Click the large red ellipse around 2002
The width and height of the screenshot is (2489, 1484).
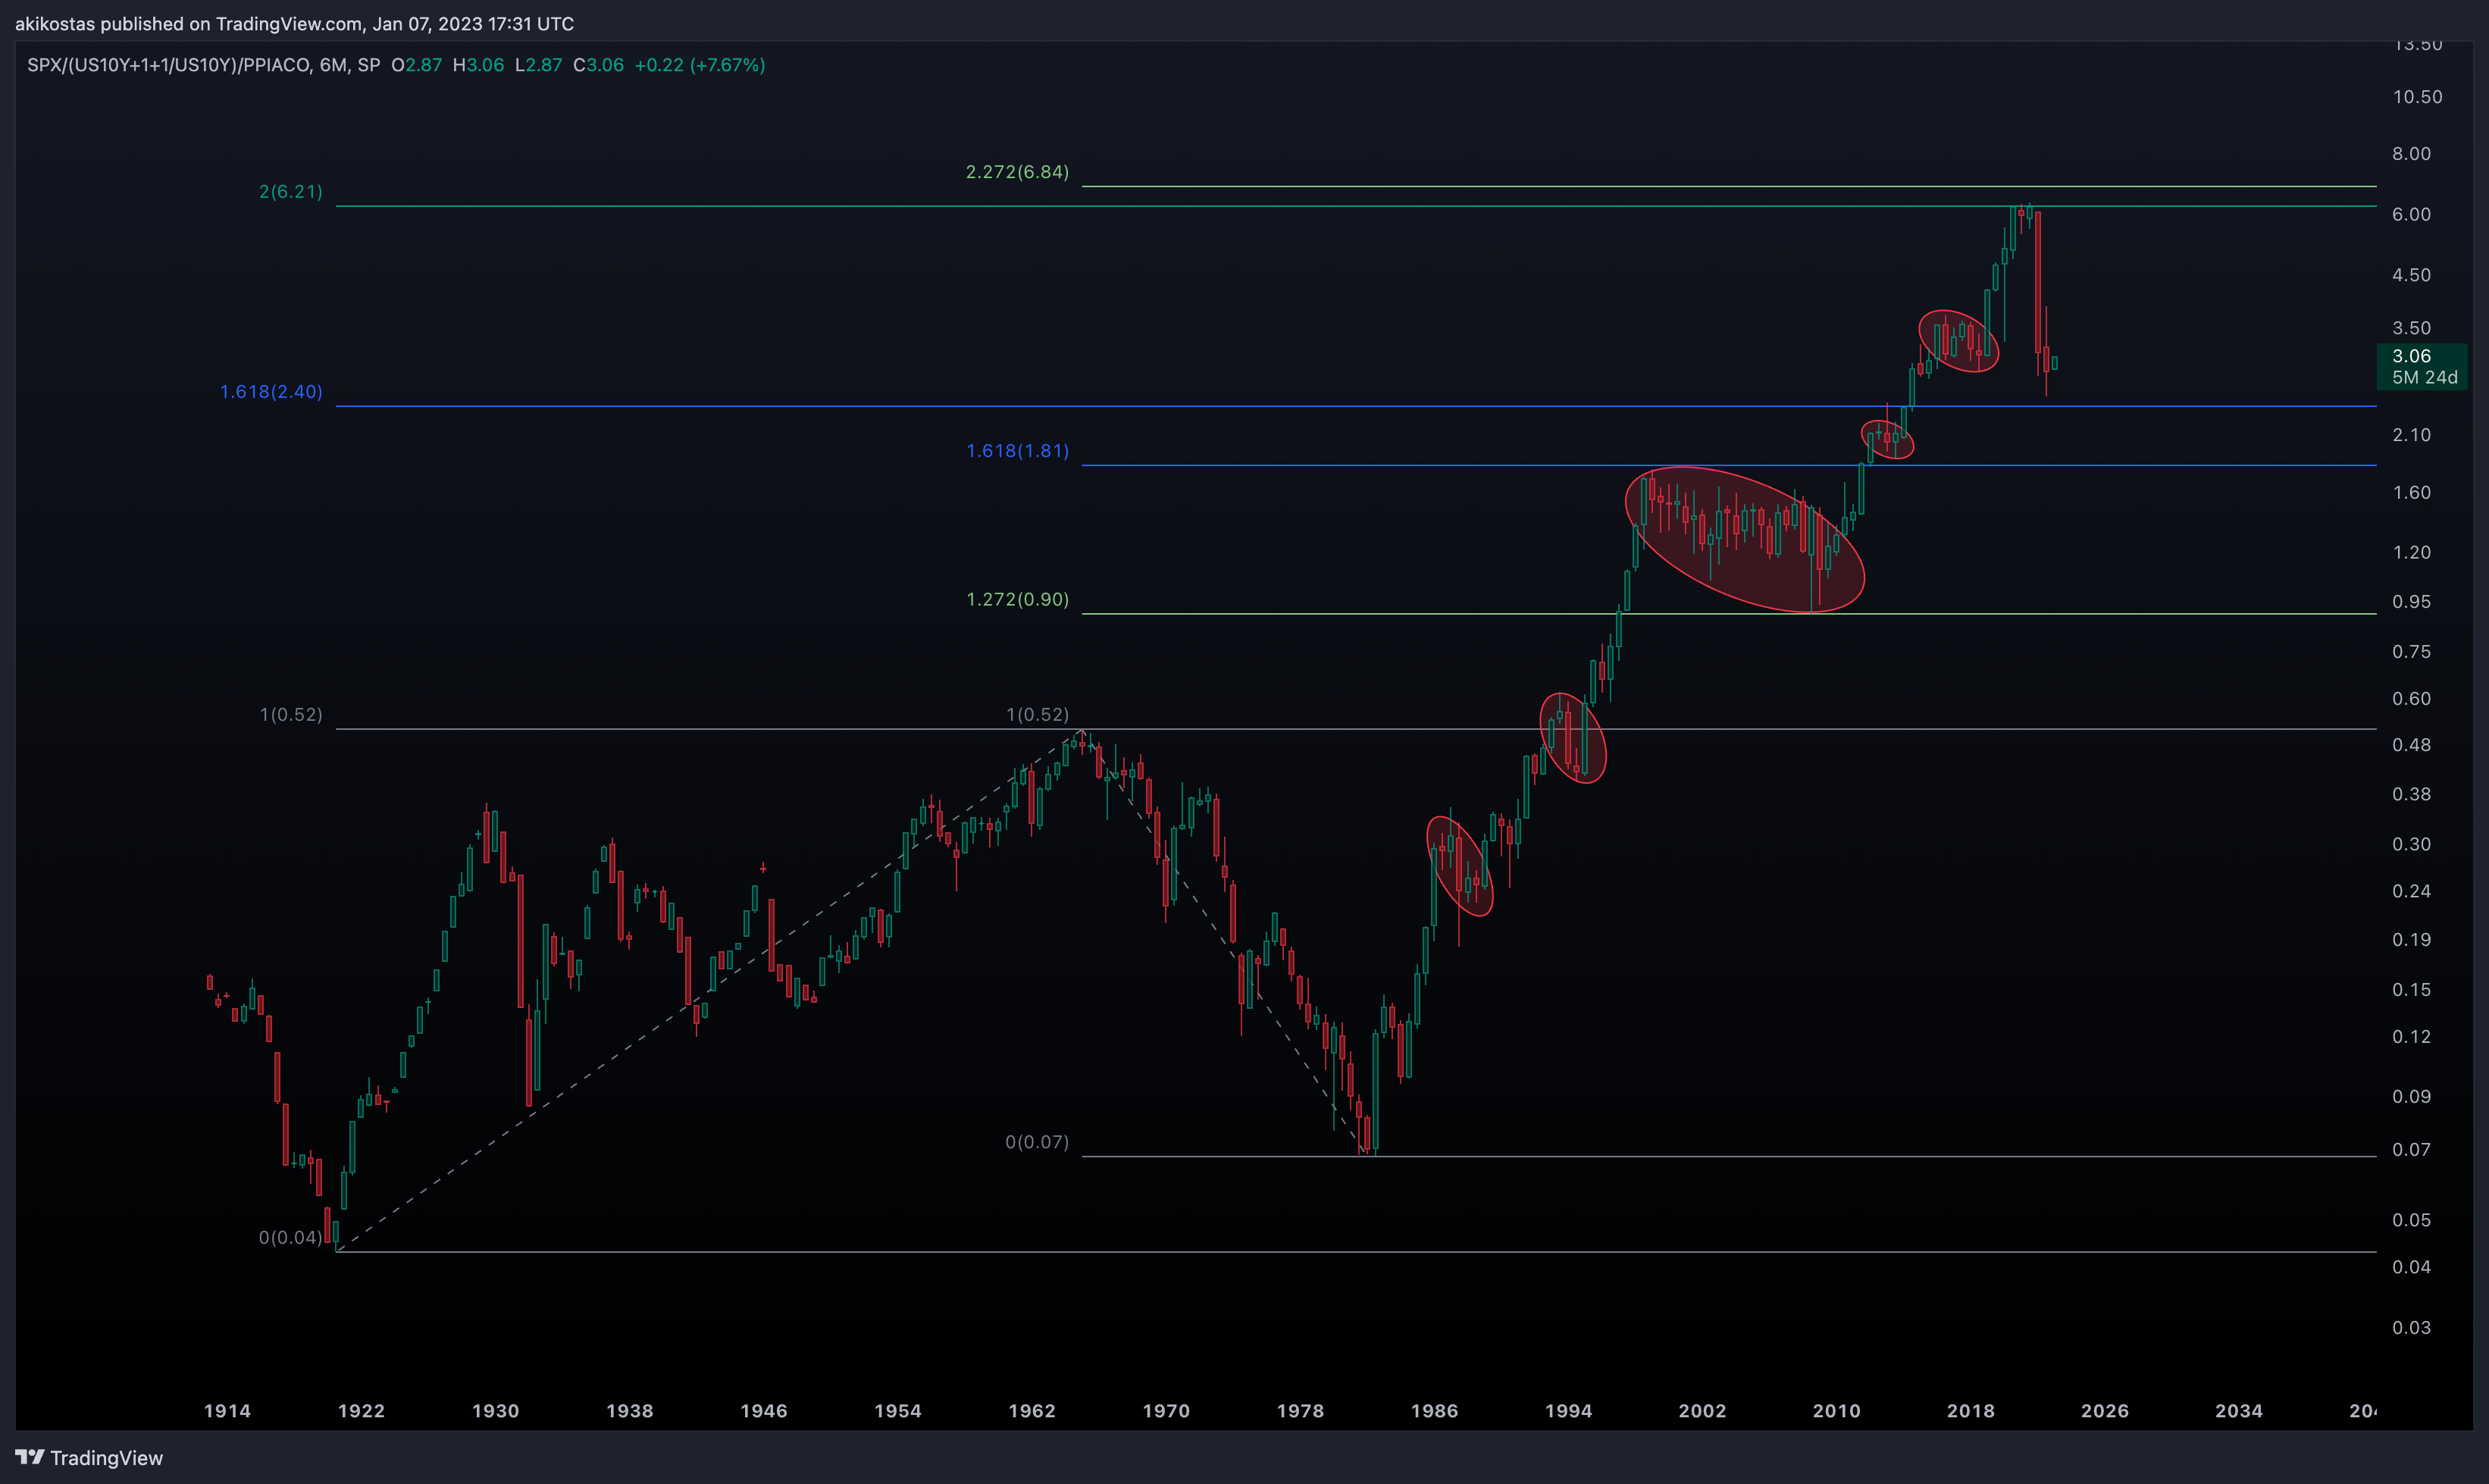click(1745, 539)
